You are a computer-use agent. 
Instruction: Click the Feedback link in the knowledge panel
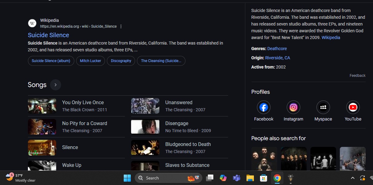pos(357,76)
